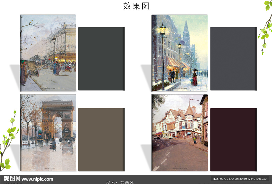
Task: Pick the taupe brown back cover
Action: coord(101,140)
